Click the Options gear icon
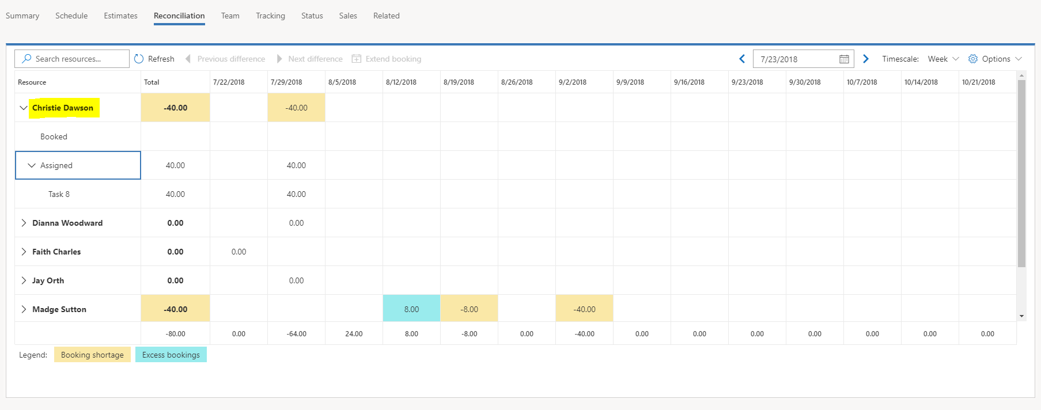The height and width of the screenshot is (410, 1041). coord(973,59)
